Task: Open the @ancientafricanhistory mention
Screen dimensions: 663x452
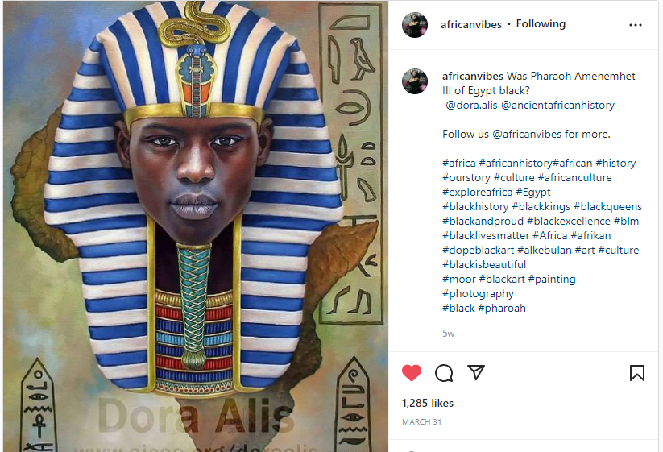Action: coord(557,105)
